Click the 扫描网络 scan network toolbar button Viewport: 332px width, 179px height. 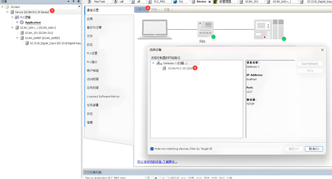coord(140,9)
